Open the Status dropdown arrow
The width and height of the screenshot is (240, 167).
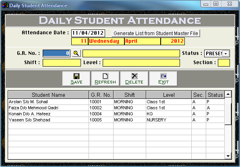pyautogui.click(x=226, y=54)
